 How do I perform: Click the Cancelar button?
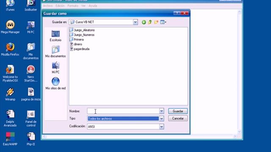coord(178,118)
